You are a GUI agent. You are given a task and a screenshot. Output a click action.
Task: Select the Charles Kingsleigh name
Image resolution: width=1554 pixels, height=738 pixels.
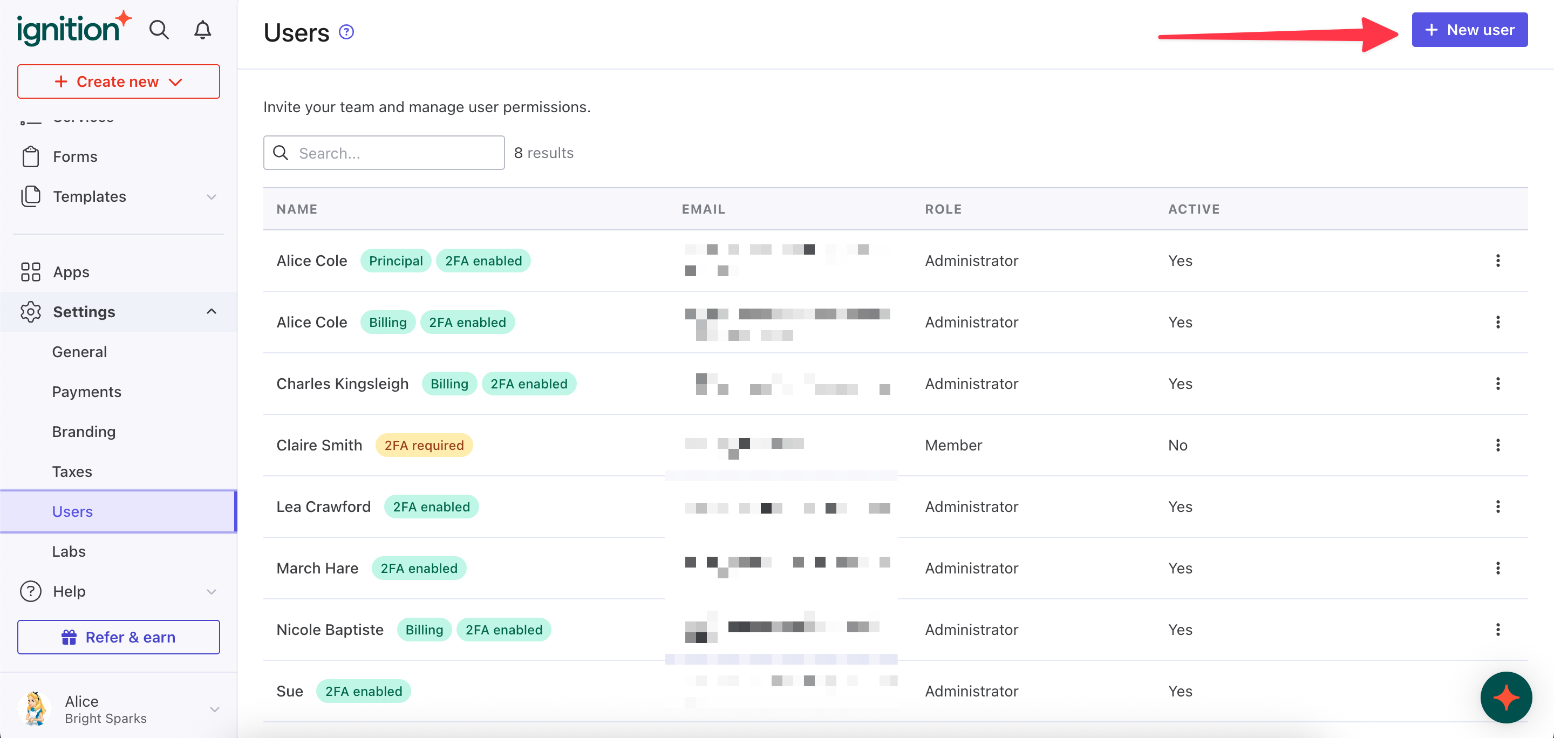coord(343,384)
